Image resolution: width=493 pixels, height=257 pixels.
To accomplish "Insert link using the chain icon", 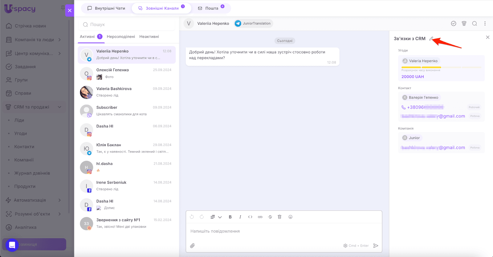I will pos(260,217).
